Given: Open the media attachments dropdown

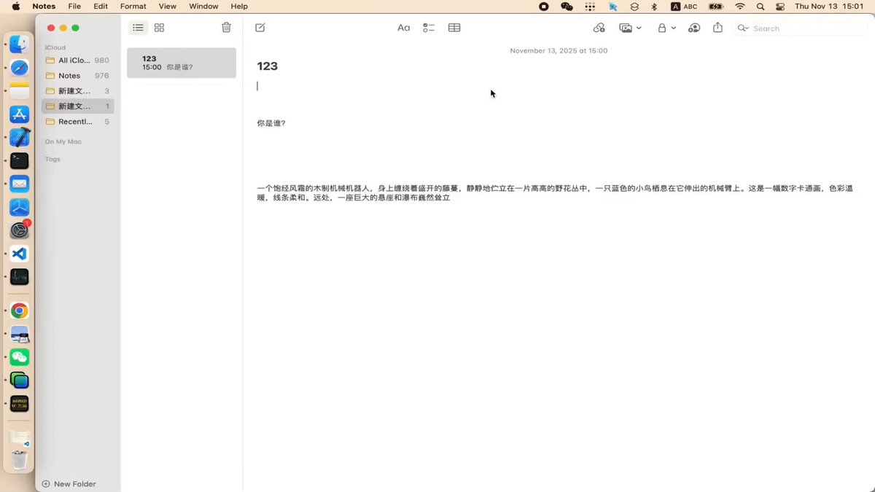Looking at the screenshot, I should (630, 28).
